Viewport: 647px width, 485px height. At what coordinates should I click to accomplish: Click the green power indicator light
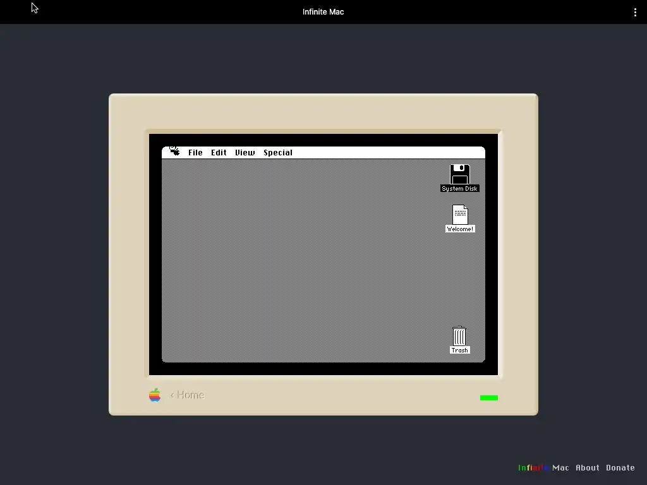pos(489,398)
